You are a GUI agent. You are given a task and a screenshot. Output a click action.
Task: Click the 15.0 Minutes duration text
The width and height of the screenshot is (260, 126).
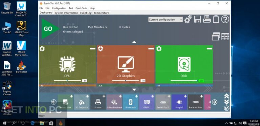tap(97, 27)
